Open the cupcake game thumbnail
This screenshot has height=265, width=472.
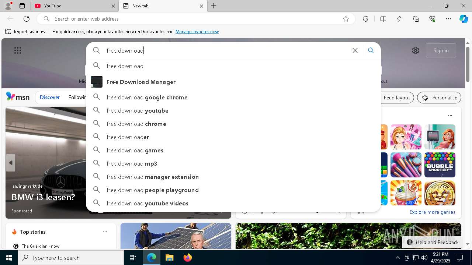[406, 193]
